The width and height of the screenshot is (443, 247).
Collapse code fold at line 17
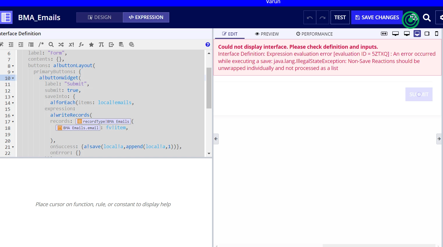[13, 122]
